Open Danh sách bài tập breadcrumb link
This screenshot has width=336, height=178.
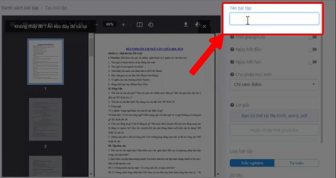[20, 8]
